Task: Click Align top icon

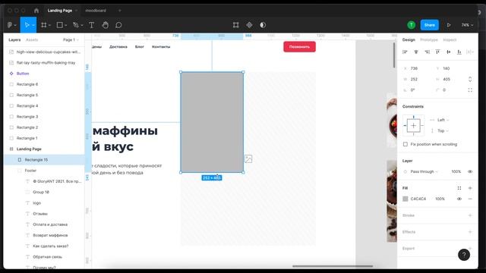Action: coord(437,52)
